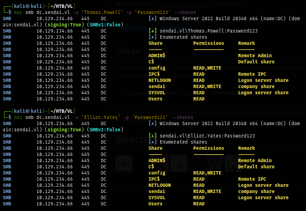Click SYSVOL share in Thomas.Powell output
This screenshot has width=306, height=211.
pyautogui.click(x=157, y=93)
